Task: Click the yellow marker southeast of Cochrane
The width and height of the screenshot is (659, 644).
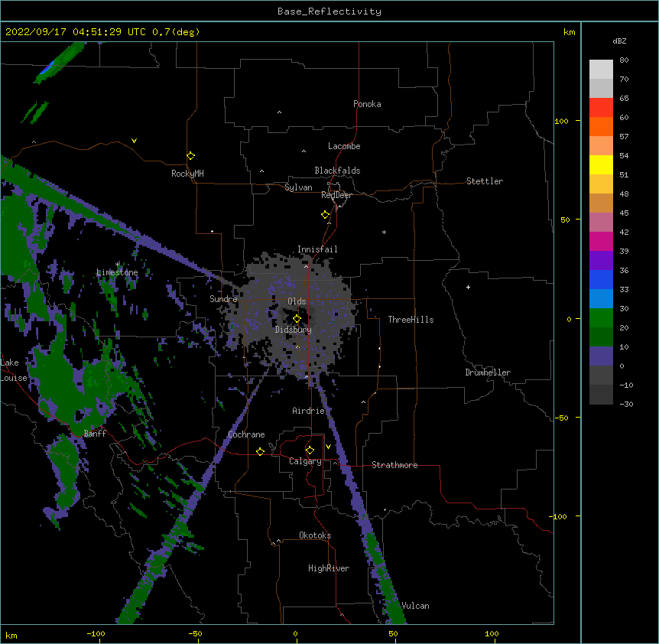Action: point(260,451)
